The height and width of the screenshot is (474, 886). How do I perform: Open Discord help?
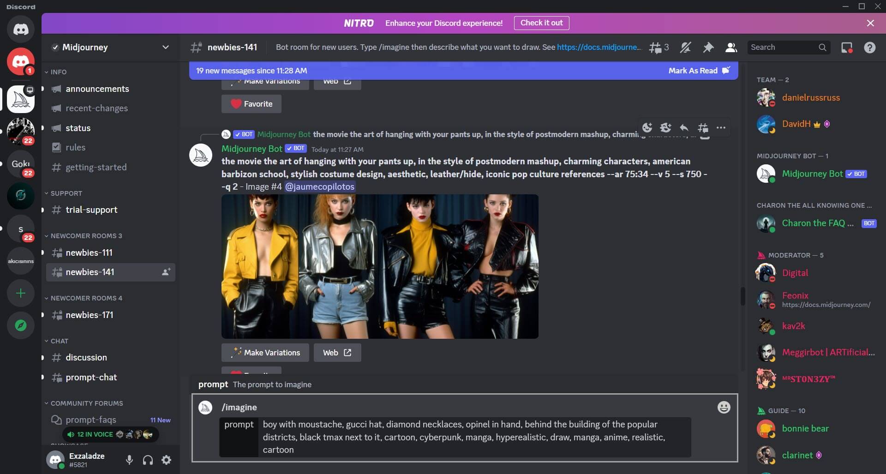[x=870, y=47]
